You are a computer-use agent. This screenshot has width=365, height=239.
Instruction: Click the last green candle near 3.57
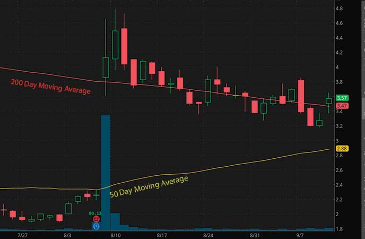[329, 101]
